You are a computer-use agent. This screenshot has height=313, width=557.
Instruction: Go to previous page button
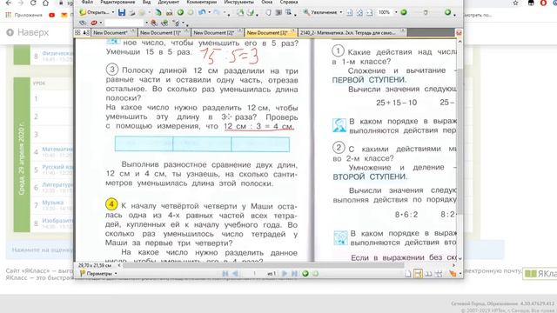click(x=235, y=274)
